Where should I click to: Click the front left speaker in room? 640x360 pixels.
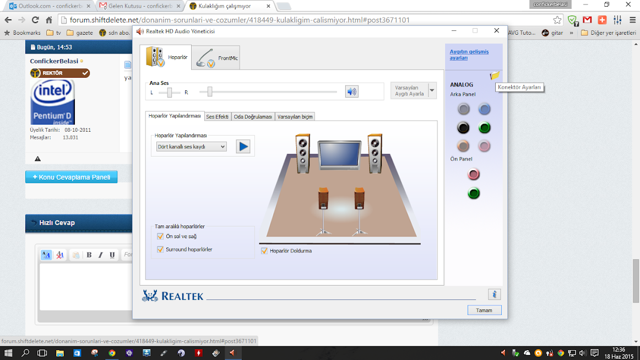pos(303,154)
